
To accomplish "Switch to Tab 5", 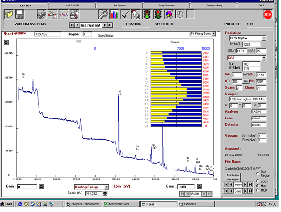I will pos(261,5).
